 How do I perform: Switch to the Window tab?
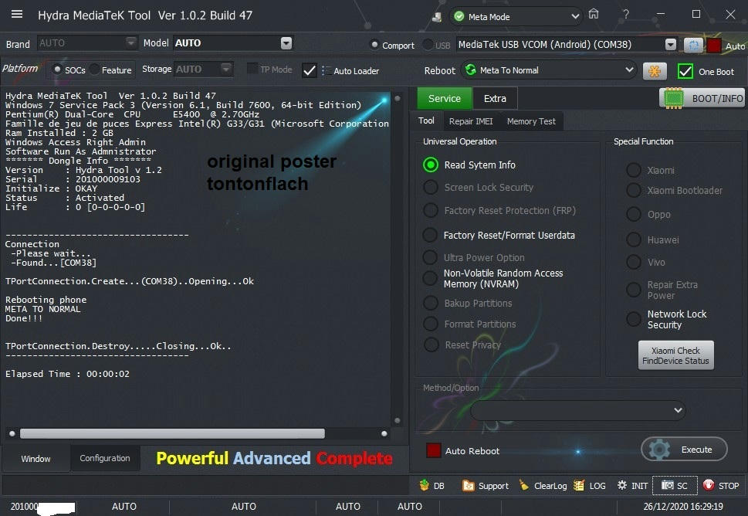click(36, 459)
